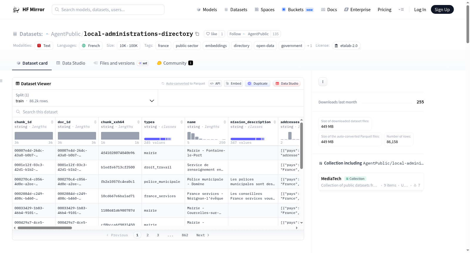The height and width of the screenshot is (253, 470).
Task: Click the types classes distribution bar
Action: (158, 139)
